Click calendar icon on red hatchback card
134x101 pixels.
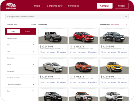pos(71,53)
